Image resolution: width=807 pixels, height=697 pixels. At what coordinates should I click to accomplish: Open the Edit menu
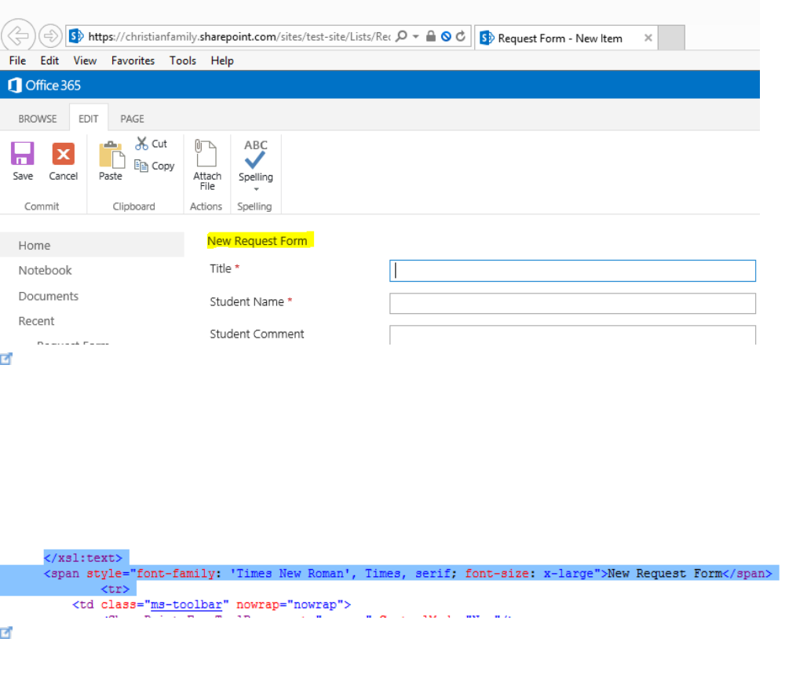(x=49, y=60)
